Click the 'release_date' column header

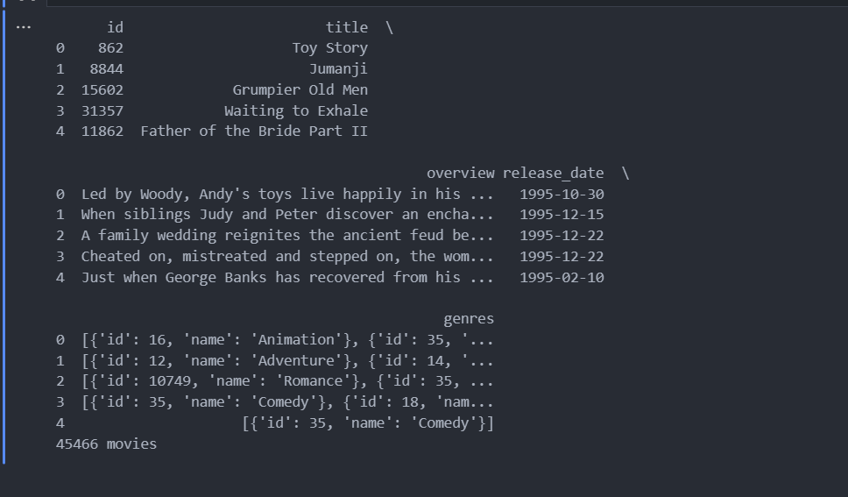pos(554,174)
